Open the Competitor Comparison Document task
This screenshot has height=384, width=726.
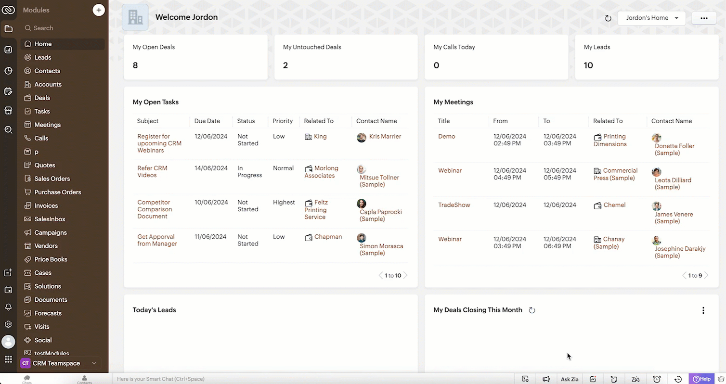coord(155,209)
